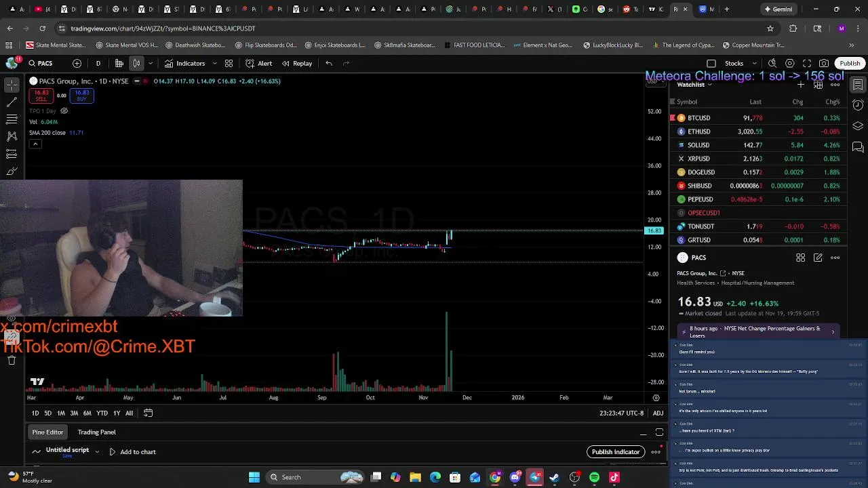Image resolution: width=868 pixels, height=488 pixels.
Task: Open the chart style dropdown arrow
Action: (151, 63)
